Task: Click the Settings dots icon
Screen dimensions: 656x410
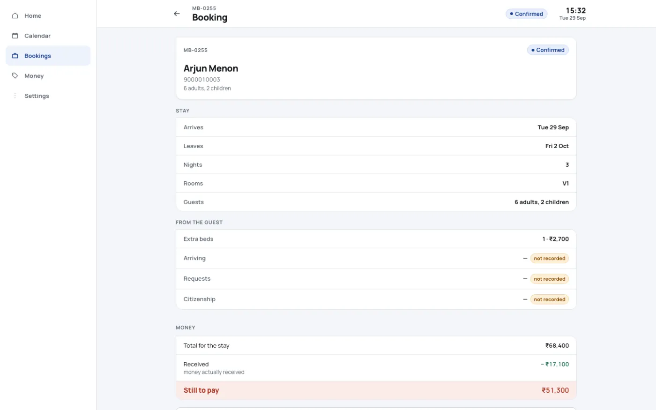Action: click(x=15, y=96)
